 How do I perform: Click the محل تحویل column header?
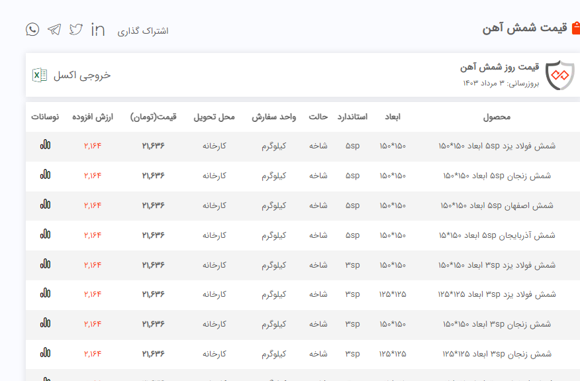tap(214, 117)
